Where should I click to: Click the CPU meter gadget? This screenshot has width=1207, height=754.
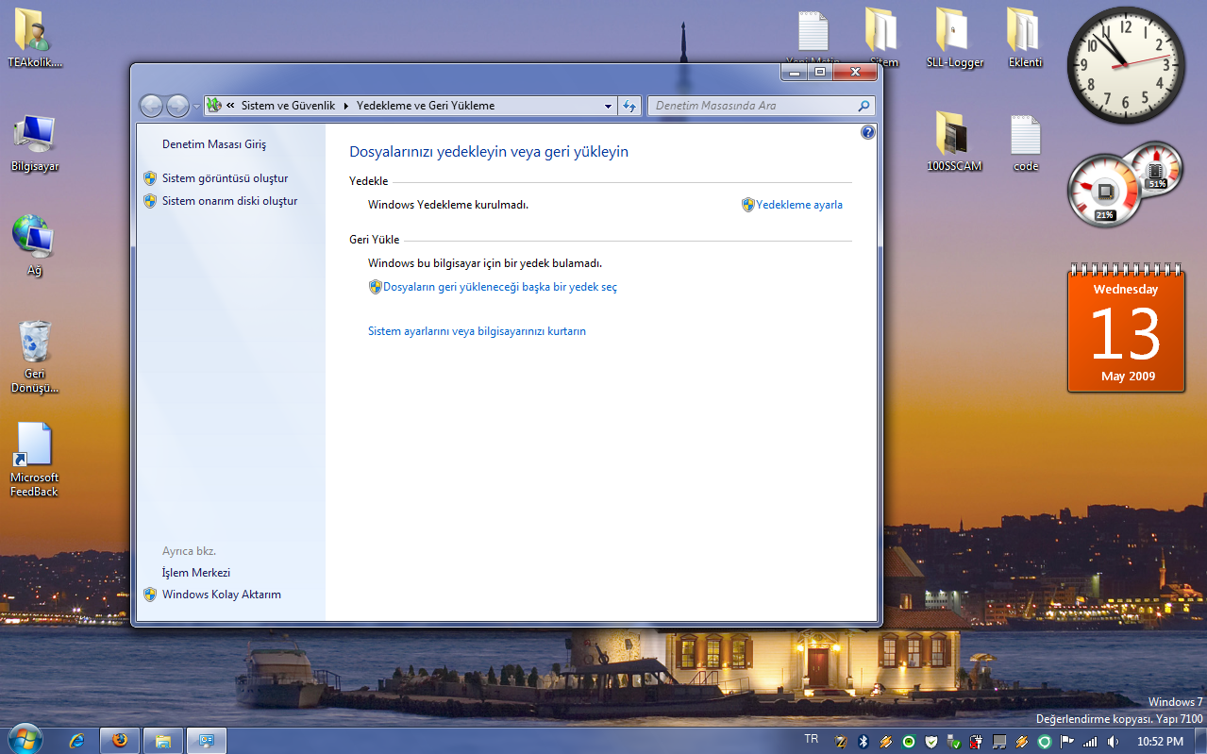[1104, 191]
